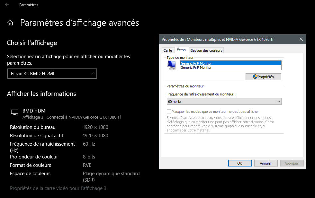Click the 8-bits color depth value
The image size is (315, 198).
point(89,157)
